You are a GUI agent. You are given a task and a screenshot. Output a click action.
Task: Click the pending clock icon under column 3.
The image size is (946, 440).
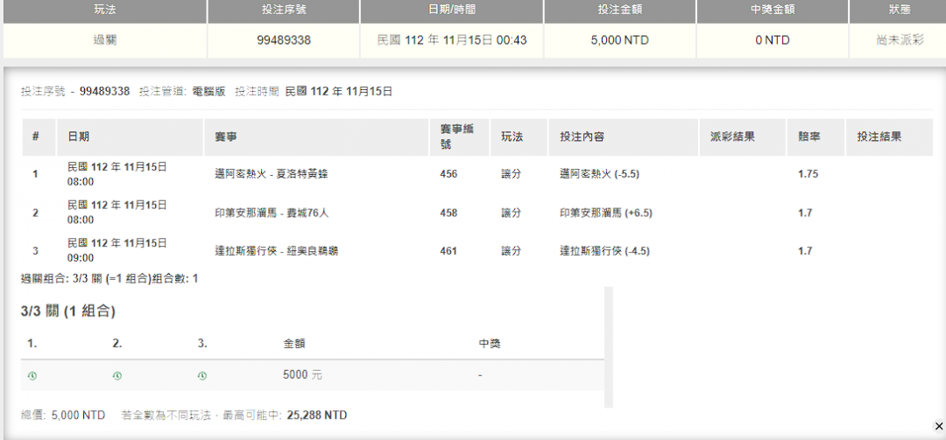click(x=202, y=375)
